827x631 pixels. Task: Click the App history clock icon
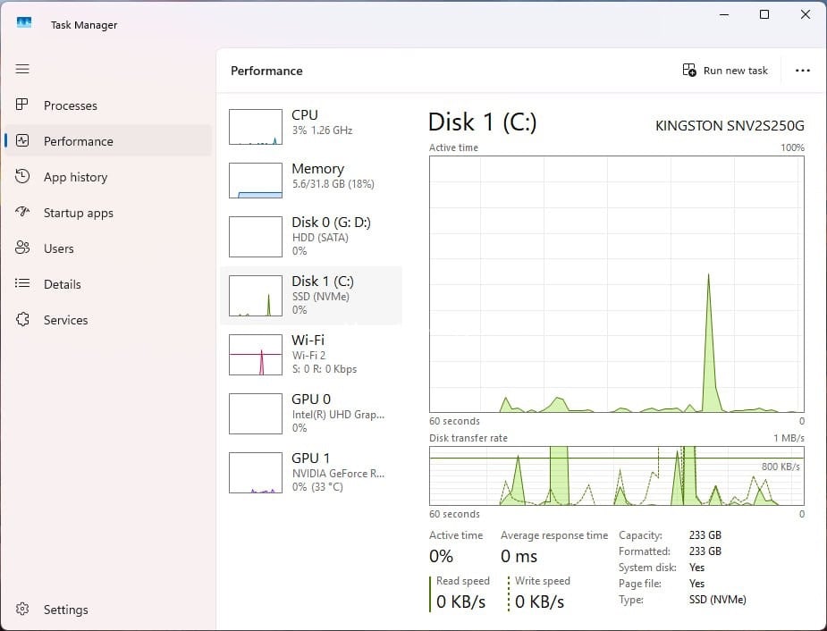pos(23,177)
